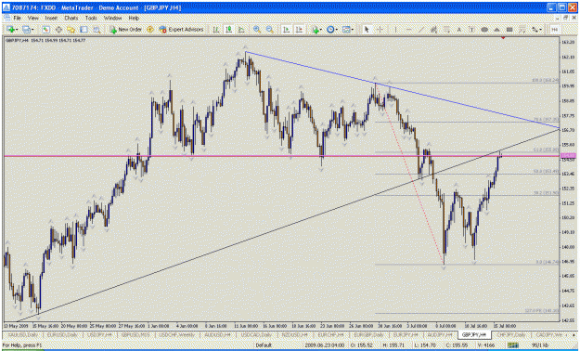Screen dimensions: 580x351
Task: Open the Templates dropdown
Action: pyautogui.click(x=347, y=30)
